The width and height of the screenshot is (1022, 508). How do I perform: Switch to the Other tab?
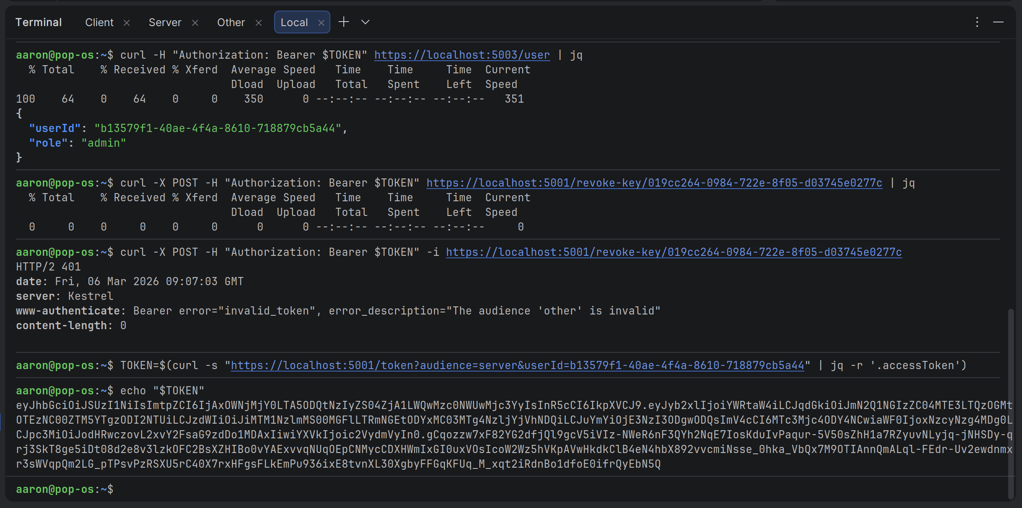(231, 22)
